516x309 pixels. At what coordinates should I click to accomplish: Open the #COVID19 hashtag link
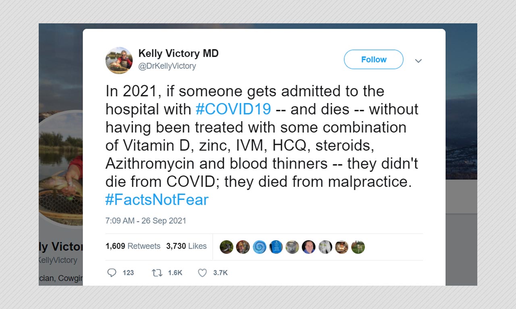point(233,109)
